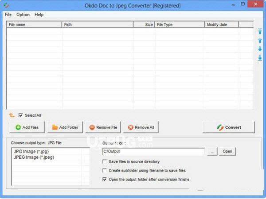Open the Option menu
This screenshot has width=266, height=199.
tap(23, 15)
